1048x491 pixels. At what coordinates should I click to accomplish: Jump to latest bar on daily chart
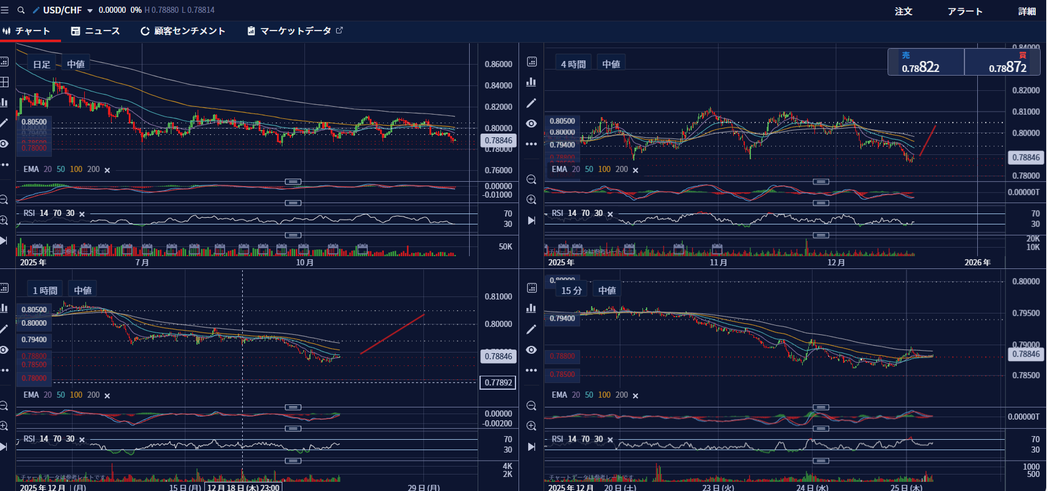click(x=4, y=241)
